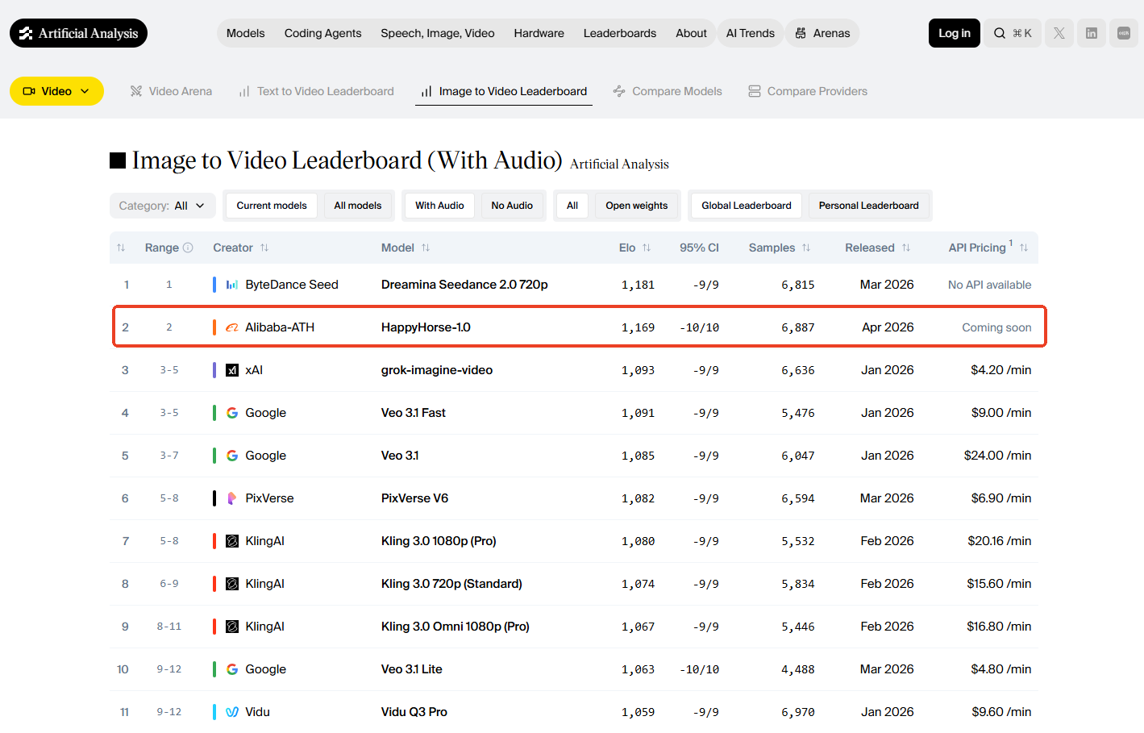The height and width of the screenshot is (733, 1144).
Task: Click the Arenas icon in top navigation
Action: point(801,33)
